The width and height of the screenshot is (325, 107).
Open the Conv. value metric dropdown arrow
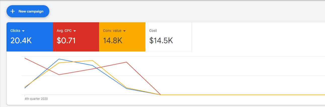point(125,31)
